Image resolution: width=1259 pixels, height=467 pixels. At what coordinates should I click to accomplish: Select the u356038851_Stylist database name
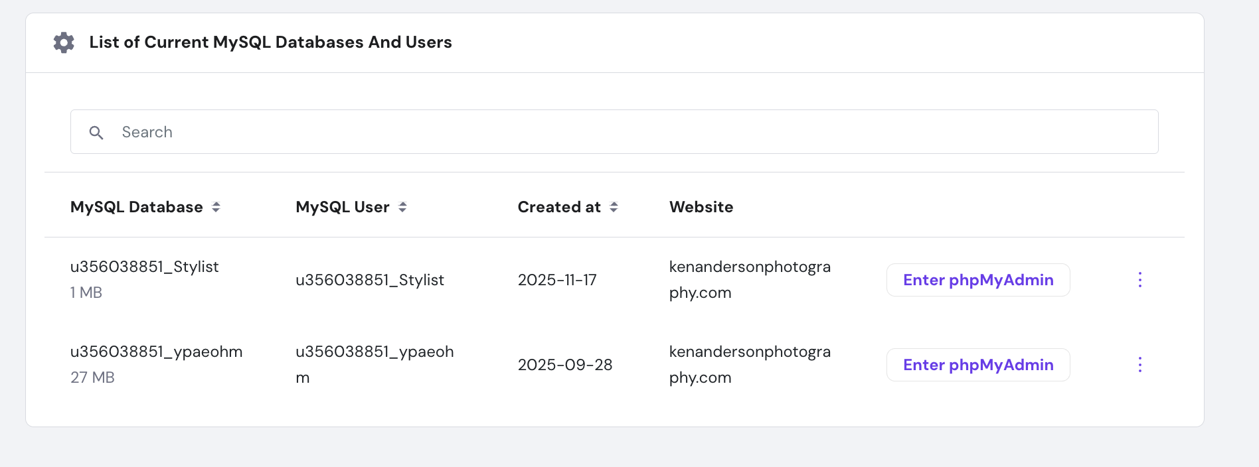click(x=145, y=267)
